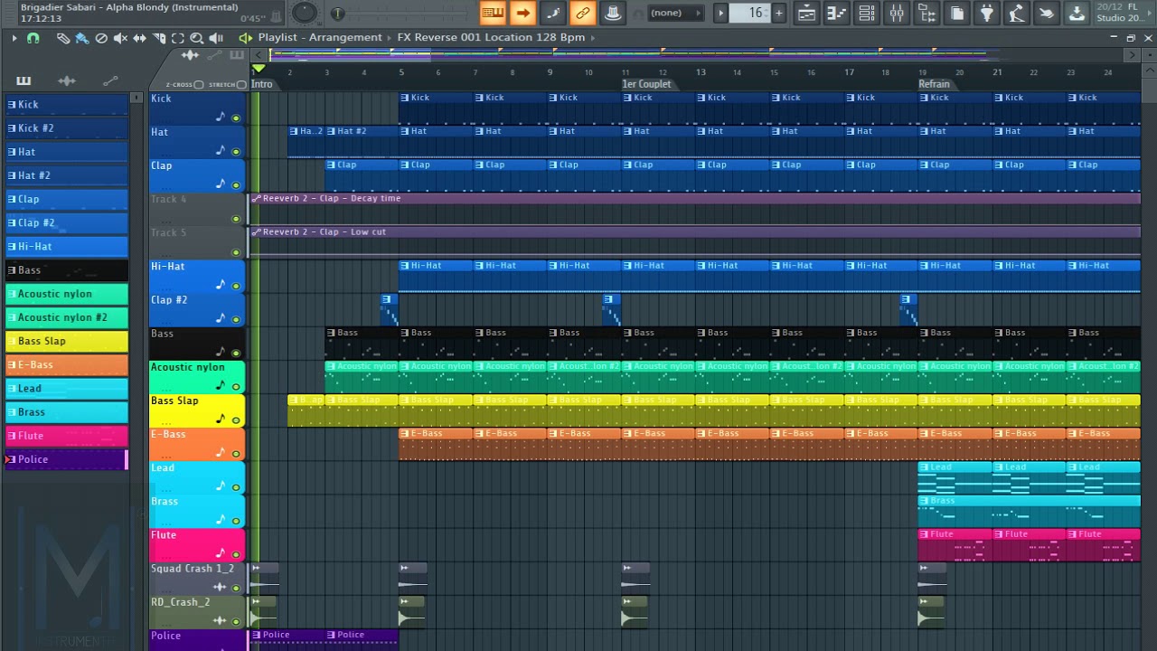
Task: Select the E-Bass track header
Action: click(197, 445)
